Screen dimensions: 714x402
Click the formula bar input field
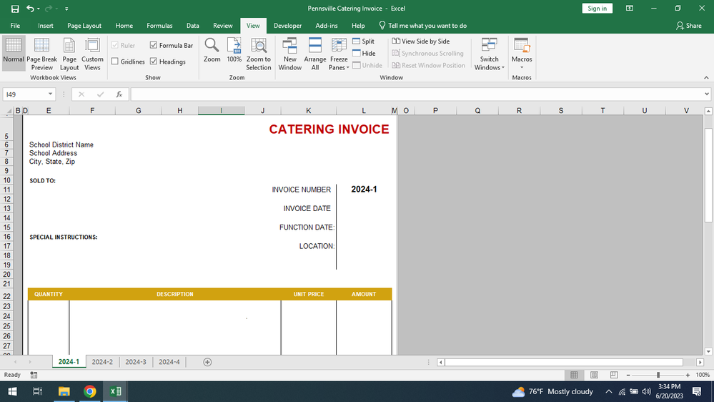(416, 94)
